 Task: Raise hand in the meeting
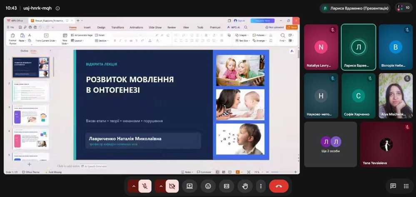point(245,186)
